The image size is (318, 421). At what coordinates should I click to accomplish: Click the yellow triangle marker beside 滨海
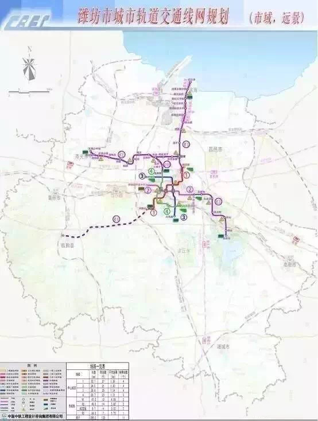point(190,93)
